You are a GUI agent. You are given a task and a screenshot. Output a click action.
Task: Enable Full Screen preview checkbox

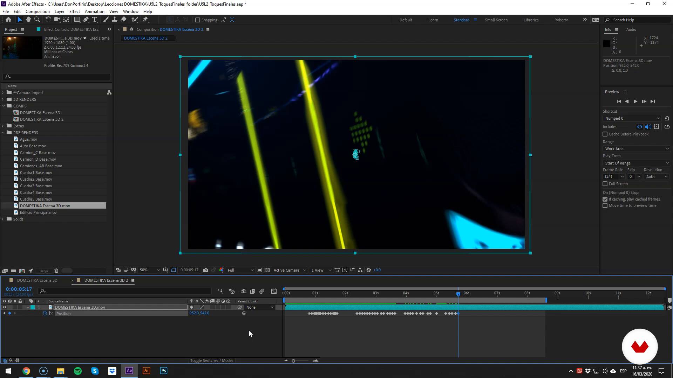pyautogui.click(x=605, y=184)
